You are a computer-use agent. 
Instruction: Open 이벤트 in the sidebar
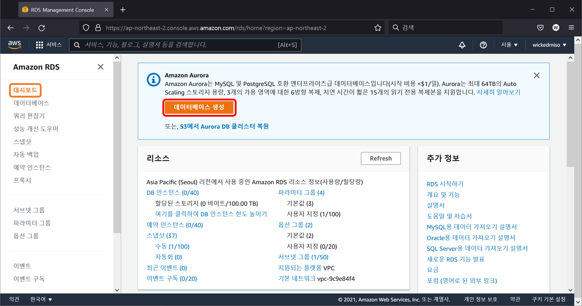(22, 266)
